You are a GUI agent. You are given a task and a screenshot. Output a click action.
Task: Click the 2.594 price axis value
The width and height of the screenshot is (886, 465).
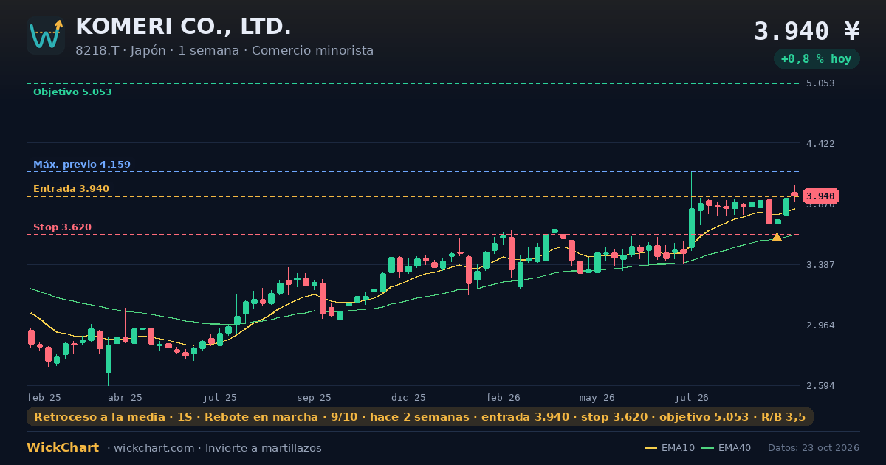click(x=820, y=386)
